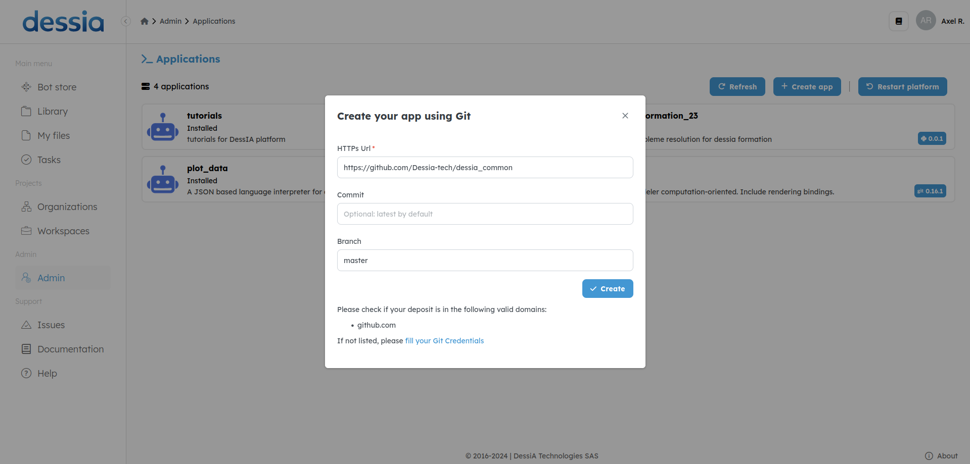
Task: Open Library in the sidebar
Action: click(x=63, y=112)
